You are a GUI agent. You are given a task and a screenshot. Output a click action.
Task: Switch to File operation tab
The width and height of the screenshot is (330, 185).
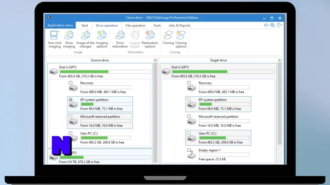(x=136, y=25)
